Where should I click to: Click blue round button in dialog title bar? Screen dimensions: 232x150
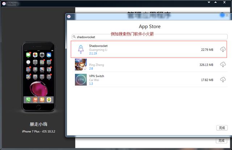(222, 15)
